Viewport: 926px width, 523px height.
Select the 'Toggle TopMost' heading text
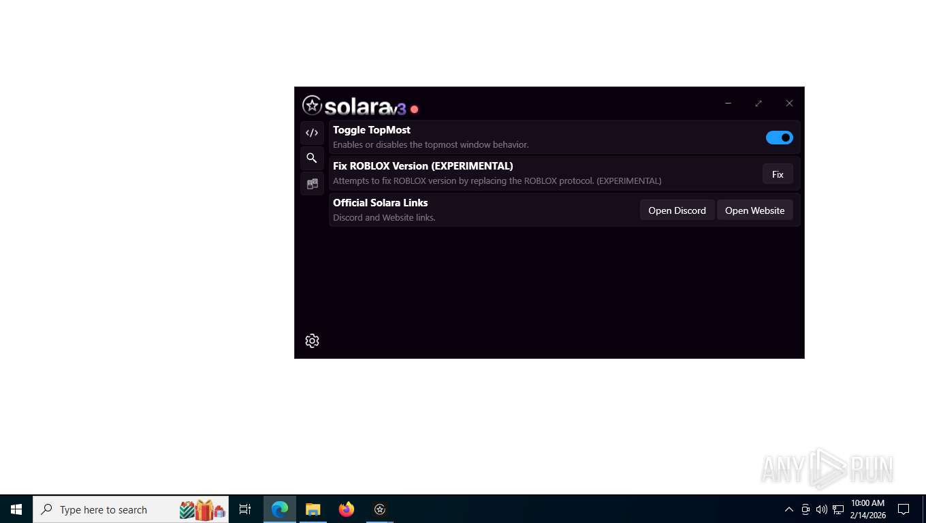372,130
